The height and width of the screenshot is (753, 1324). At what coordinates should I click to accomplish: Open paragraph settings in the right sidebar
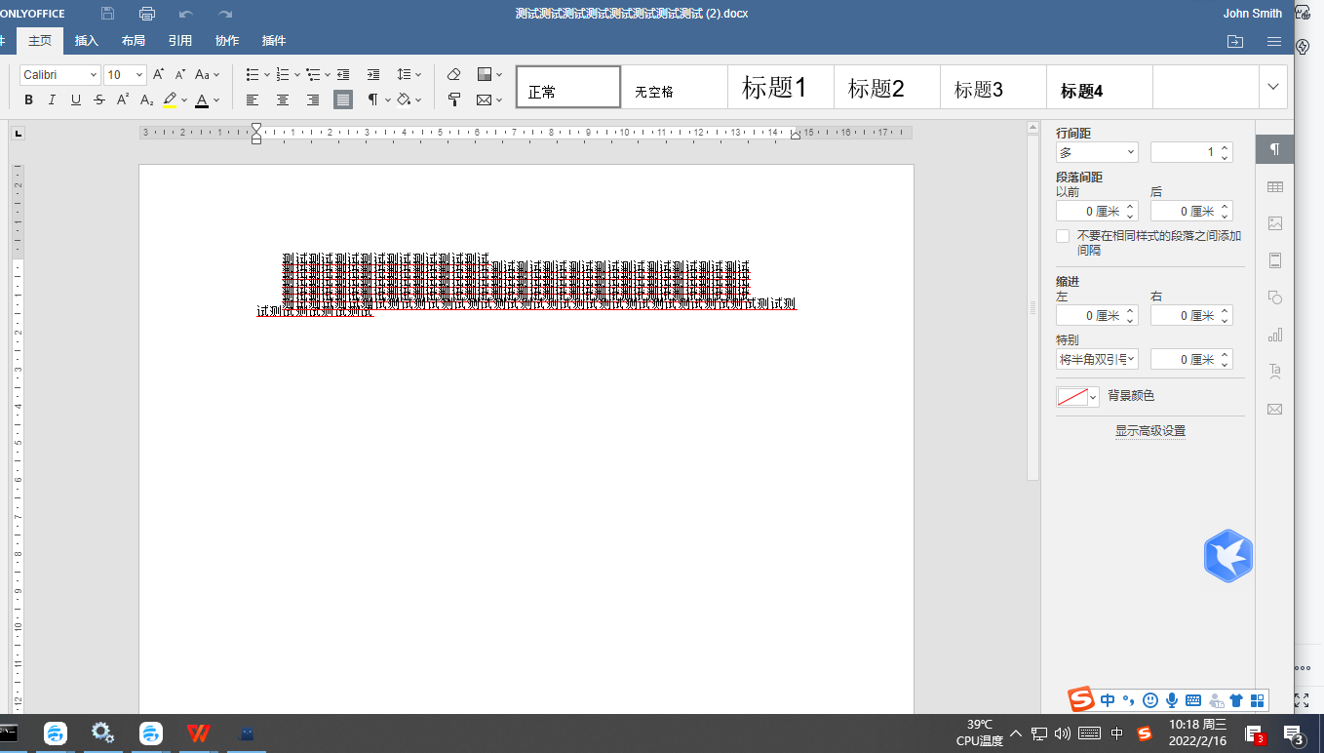point(1274,149)
